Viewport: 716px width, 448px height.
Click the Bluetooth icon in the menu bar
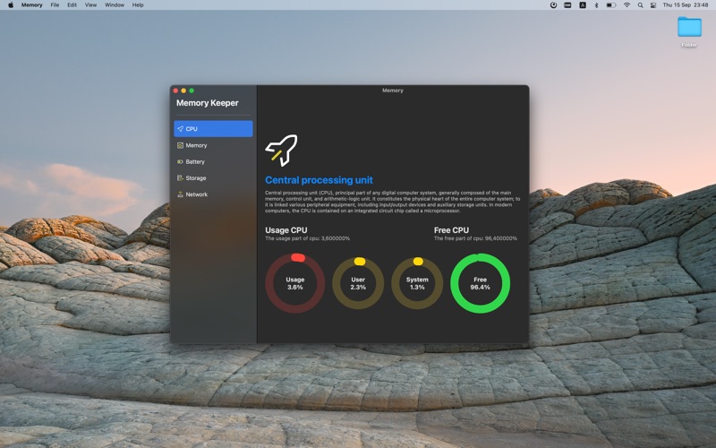pos(596,5)
